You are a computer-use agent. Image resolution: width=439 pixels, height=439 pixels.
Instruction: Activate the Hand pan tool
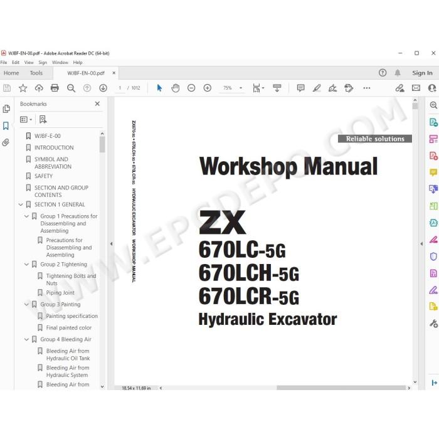(175, 88)
